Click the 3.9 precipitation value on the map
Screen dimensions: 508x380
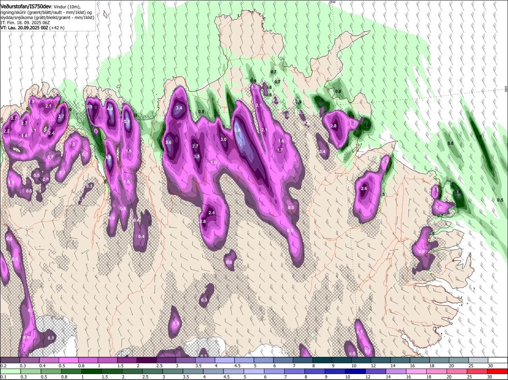tap(89, 107)
